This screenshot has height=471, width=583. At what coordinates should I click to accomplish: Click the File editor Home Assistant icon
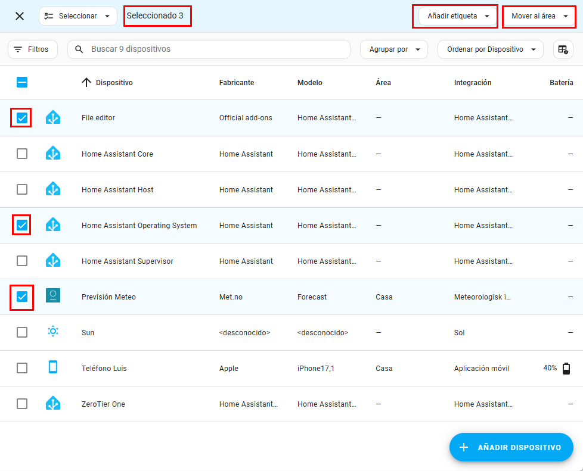53,118
